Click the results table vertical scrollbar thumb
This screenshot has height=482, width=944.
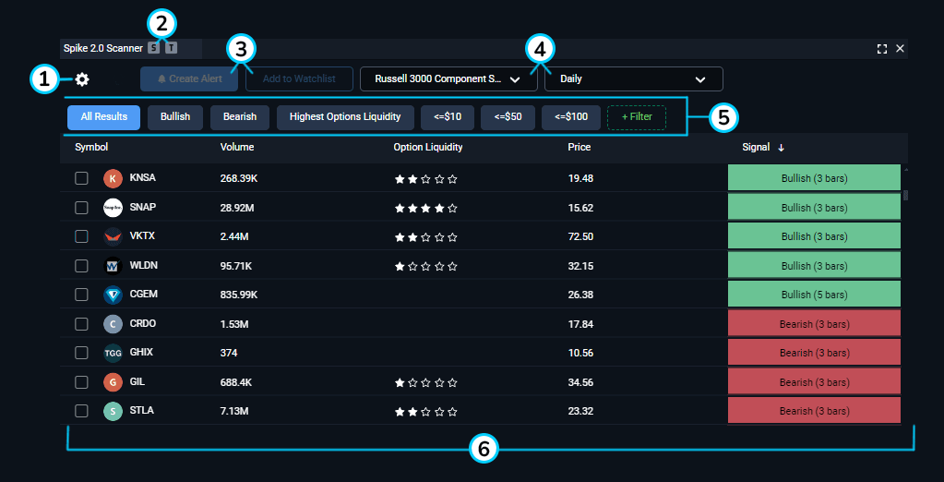[x=905, y=195]
